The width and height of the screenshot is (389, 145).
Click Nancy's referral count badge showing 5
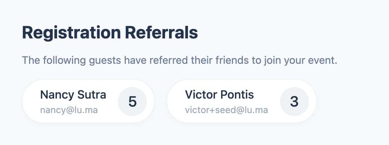point(133,102)
